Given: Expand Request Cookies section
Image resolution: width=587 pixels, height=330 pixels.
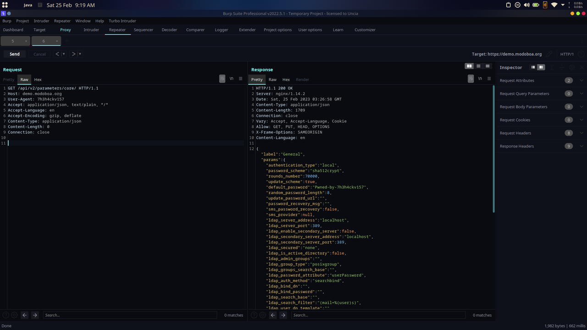Looking at the screenshot, I should (581, 120).
